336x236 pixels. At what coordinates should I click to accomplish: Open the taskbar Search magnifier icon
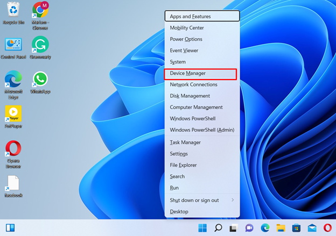pyautogui.click(x=218, y=227)
